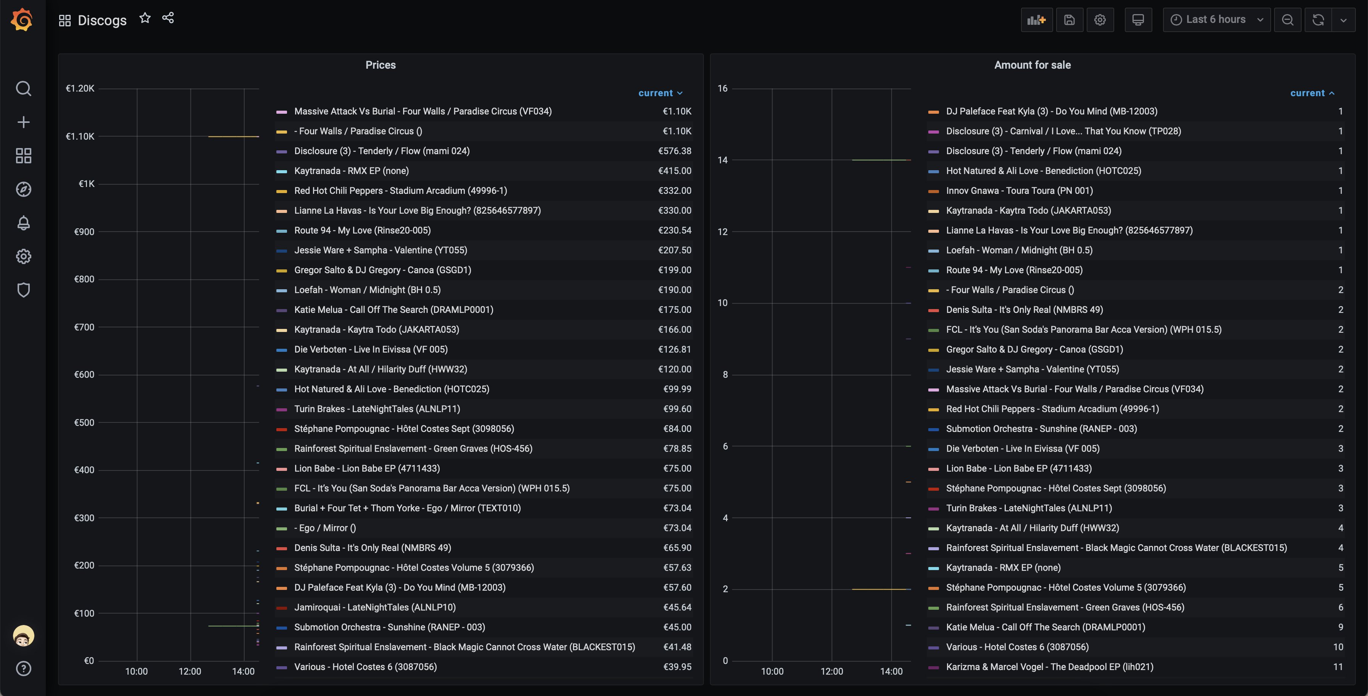Image resolution: width=1368 pixels, height=696 pixels.
Task: Click the yellow €1.10K line in Prices graph
Action: click(234, 137)
